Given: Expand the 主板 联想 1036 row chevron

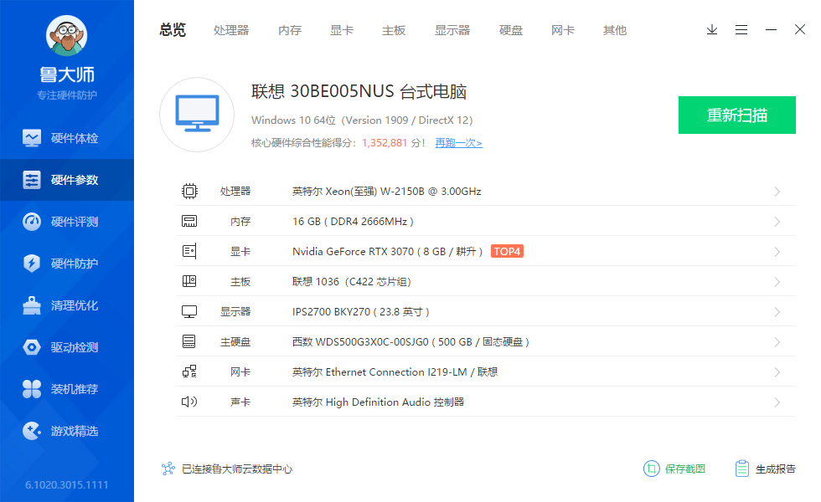Looking at the screenshot, I should click(777, 282).
